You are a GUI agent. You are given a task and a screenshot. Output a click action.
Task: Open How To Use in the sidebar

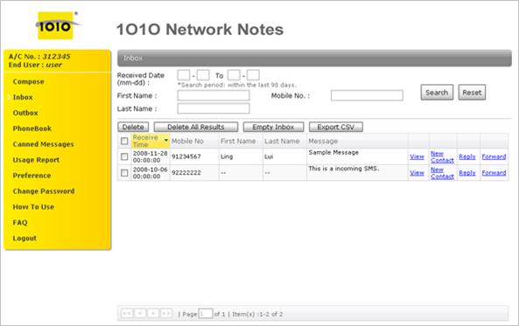[33, 207]
